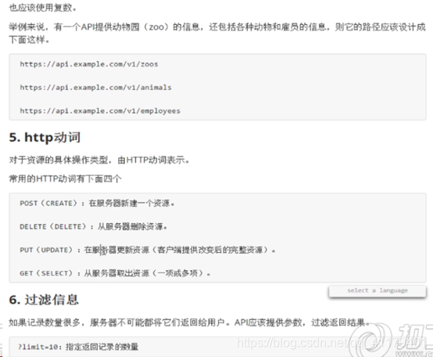The width and height of the screenshot is (433, 357).
Task: Click the DELETE (DELETE) line
Action: [x=93, y=227]
